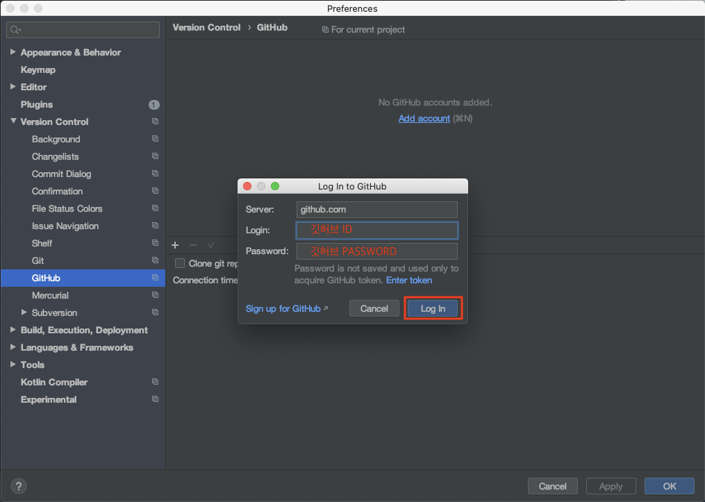Expand the Editor section

pos(13,87)
